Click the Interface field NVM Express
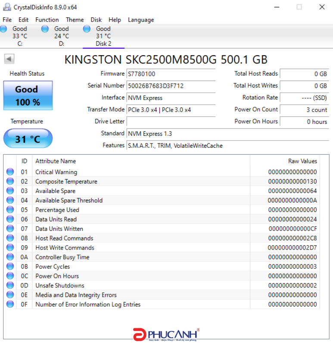Screen dimensions: 333x343 [x=171, y=98]
